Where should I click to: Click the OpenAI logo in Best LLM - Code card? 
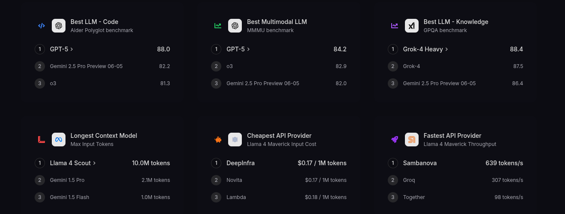click(x=59, y=26)
